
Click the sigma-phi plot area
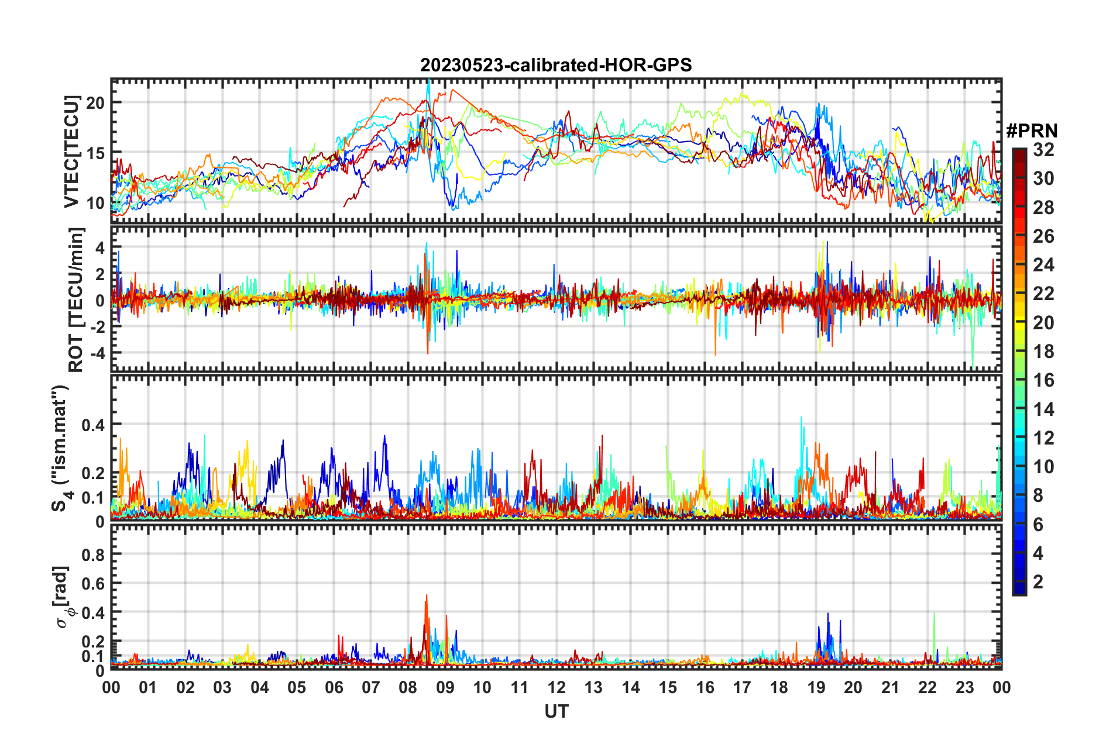point(556,597)
